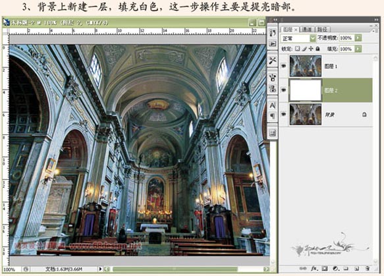Hide the 背景 layer eye icon

click(x=284, y=114)
